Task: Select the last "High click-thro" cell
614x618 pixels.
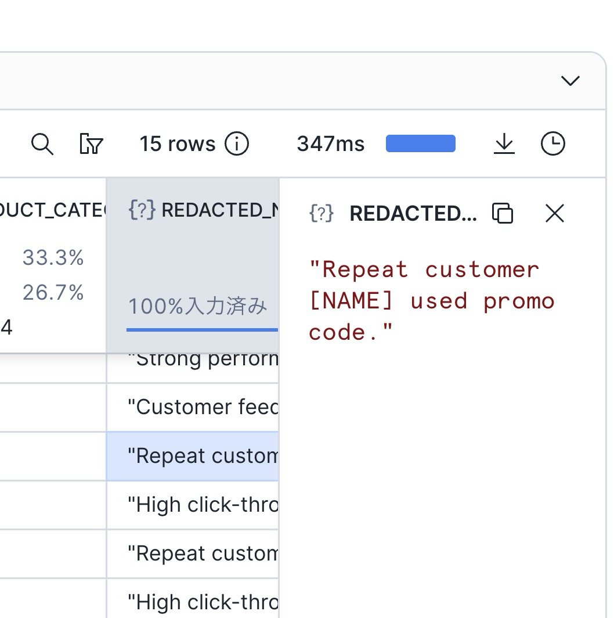Action: pos(193,598)
